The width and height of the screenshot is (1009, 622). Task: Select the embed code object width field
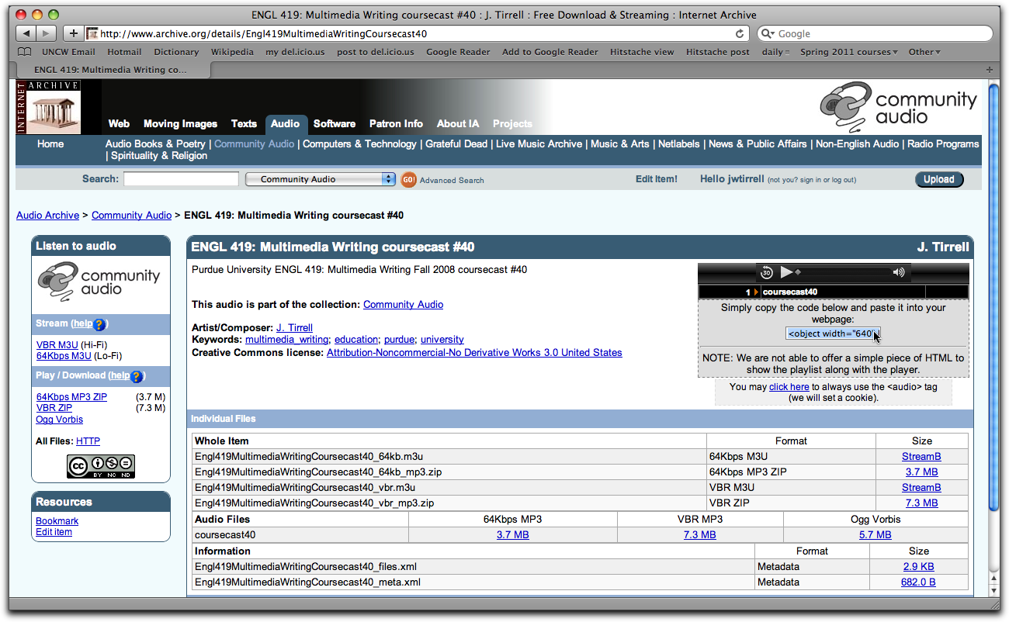832,333
